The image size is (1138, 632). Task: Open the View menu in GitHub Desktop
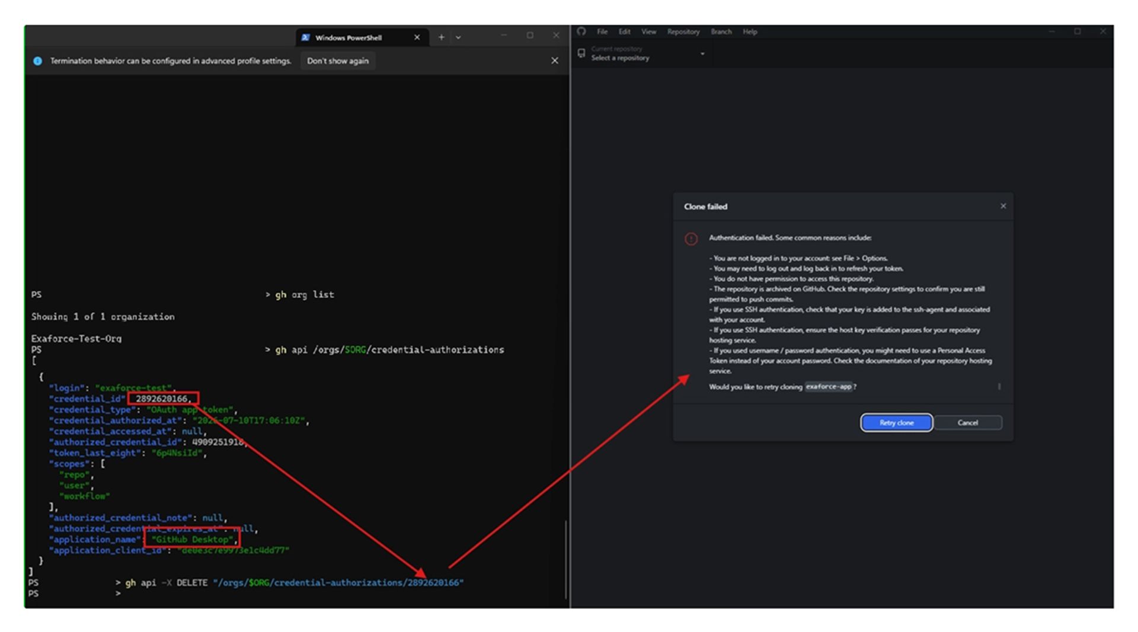[649, 32]
